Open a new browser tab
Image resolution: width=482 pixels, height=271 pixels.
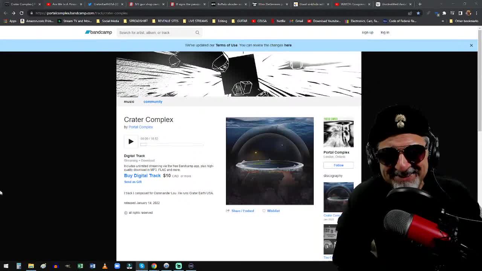[420, 4]
